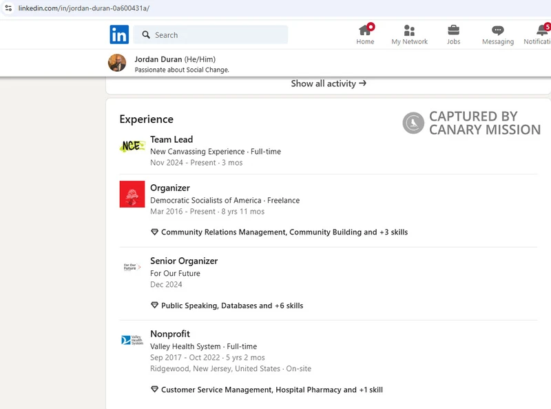Click 'Sep 2017 - Oct 2022 · 5 yrs 2 mos'
551x409 pixels.
(x=207, y=357)
